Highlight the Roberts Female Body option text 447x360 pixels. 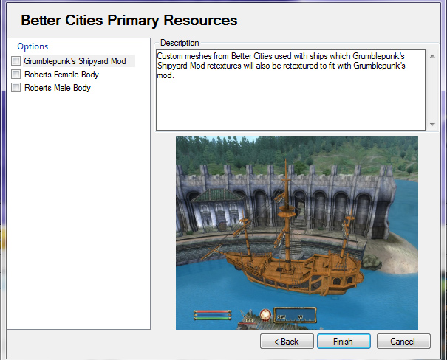[x=61, y=75]
